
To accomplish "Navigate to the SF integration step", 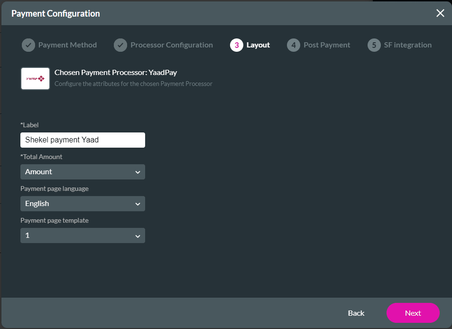I will (x=400, y=45).
